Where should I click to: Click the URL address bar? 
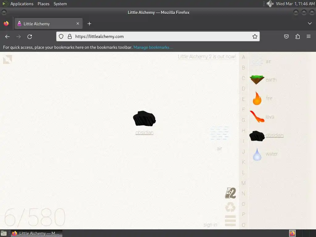click(158, 36)
